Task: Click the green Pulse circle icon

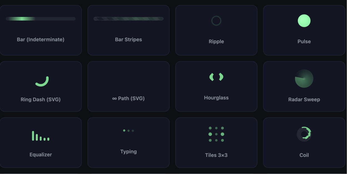Action: coord(304,21)
